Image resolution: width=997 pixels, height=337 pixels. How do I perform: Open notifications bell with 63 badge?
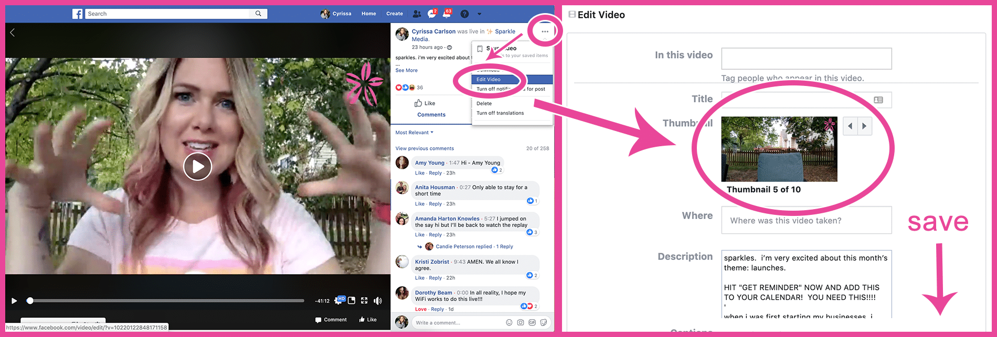click(x=447, y=14)
